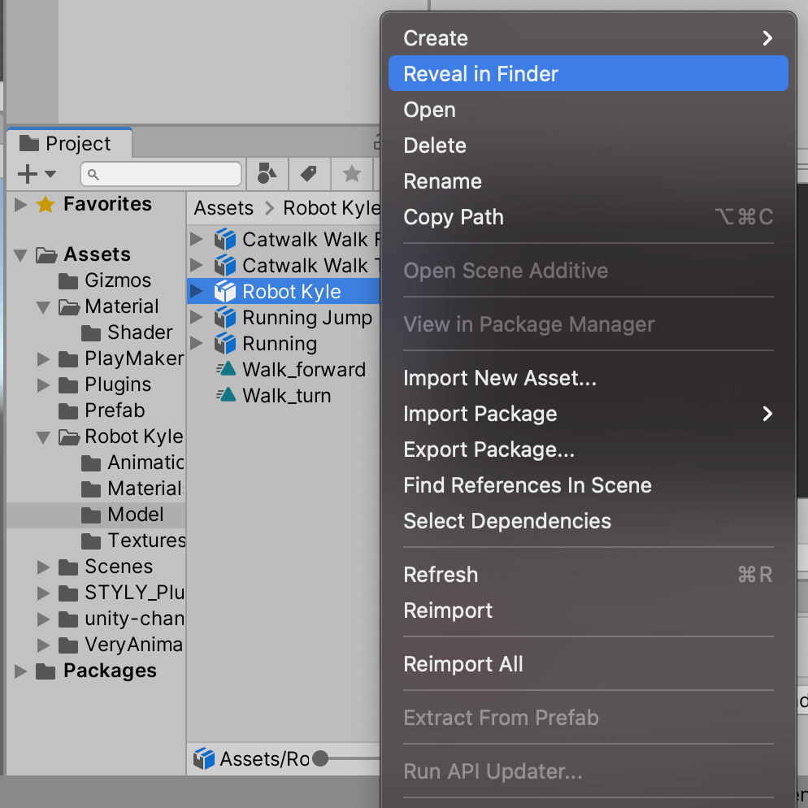This screenshot has height=808, width=808.
Task: Click the Walk_turn animation clip icon
Action: pyautogui.click(x=226, y=395)
